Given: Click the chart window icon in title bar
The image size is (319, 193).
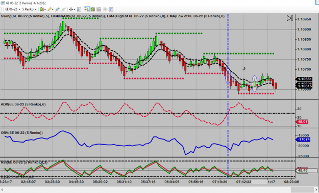Looking at the screenshot, I should (x=3, y=3).
